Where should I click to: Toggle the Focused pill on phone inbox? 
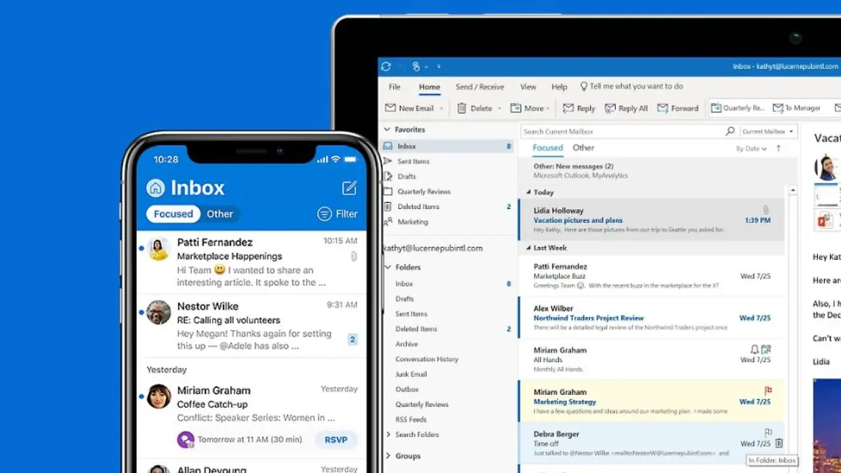click(173, 214)
